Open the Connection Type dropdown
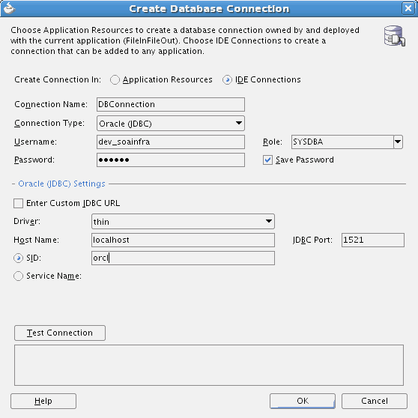The image size is (418, 418). (x=171, y=123)
